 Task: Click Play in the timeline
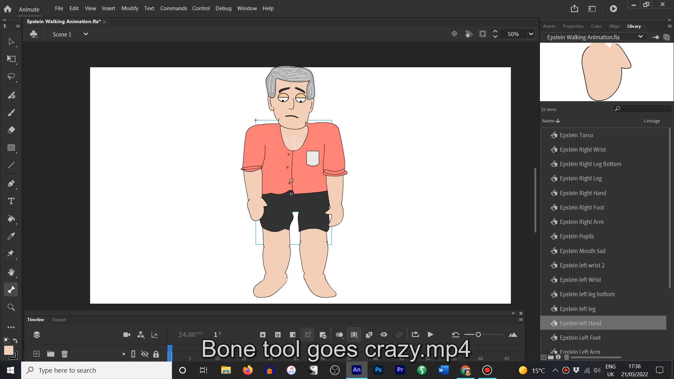[x=430, y=334]
